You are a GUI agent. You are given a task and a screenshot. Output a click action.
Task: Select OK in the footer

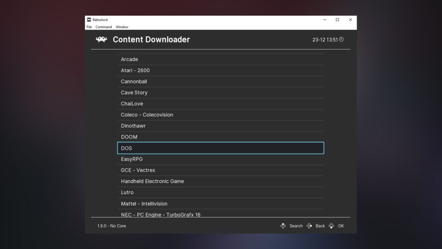(x=341, y=226)
